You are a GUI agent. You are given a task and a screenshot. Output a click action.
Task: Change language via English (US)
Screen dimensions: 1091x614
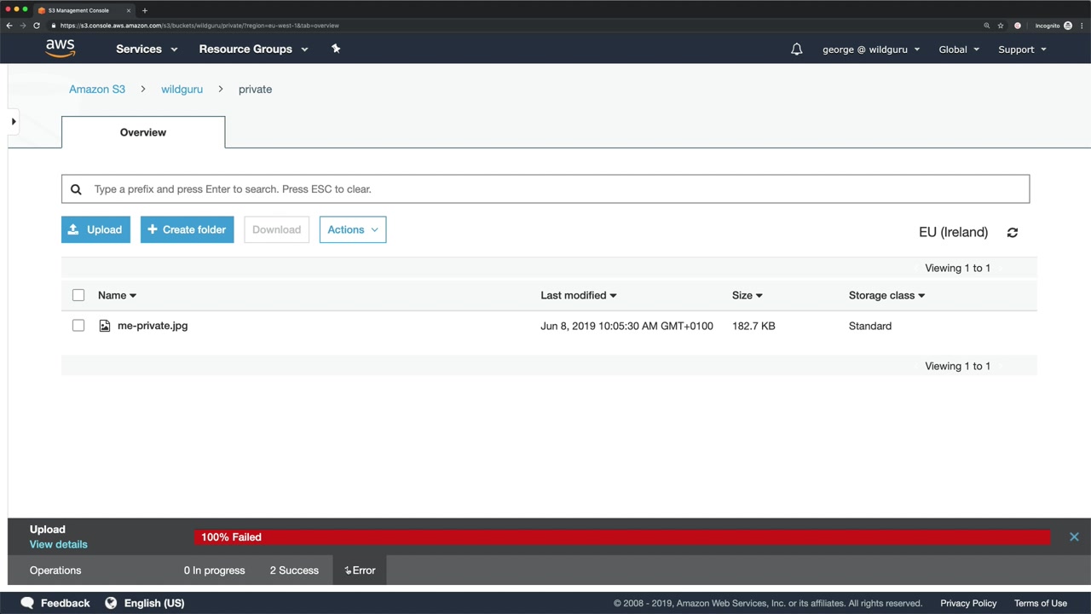pos(154,603)
